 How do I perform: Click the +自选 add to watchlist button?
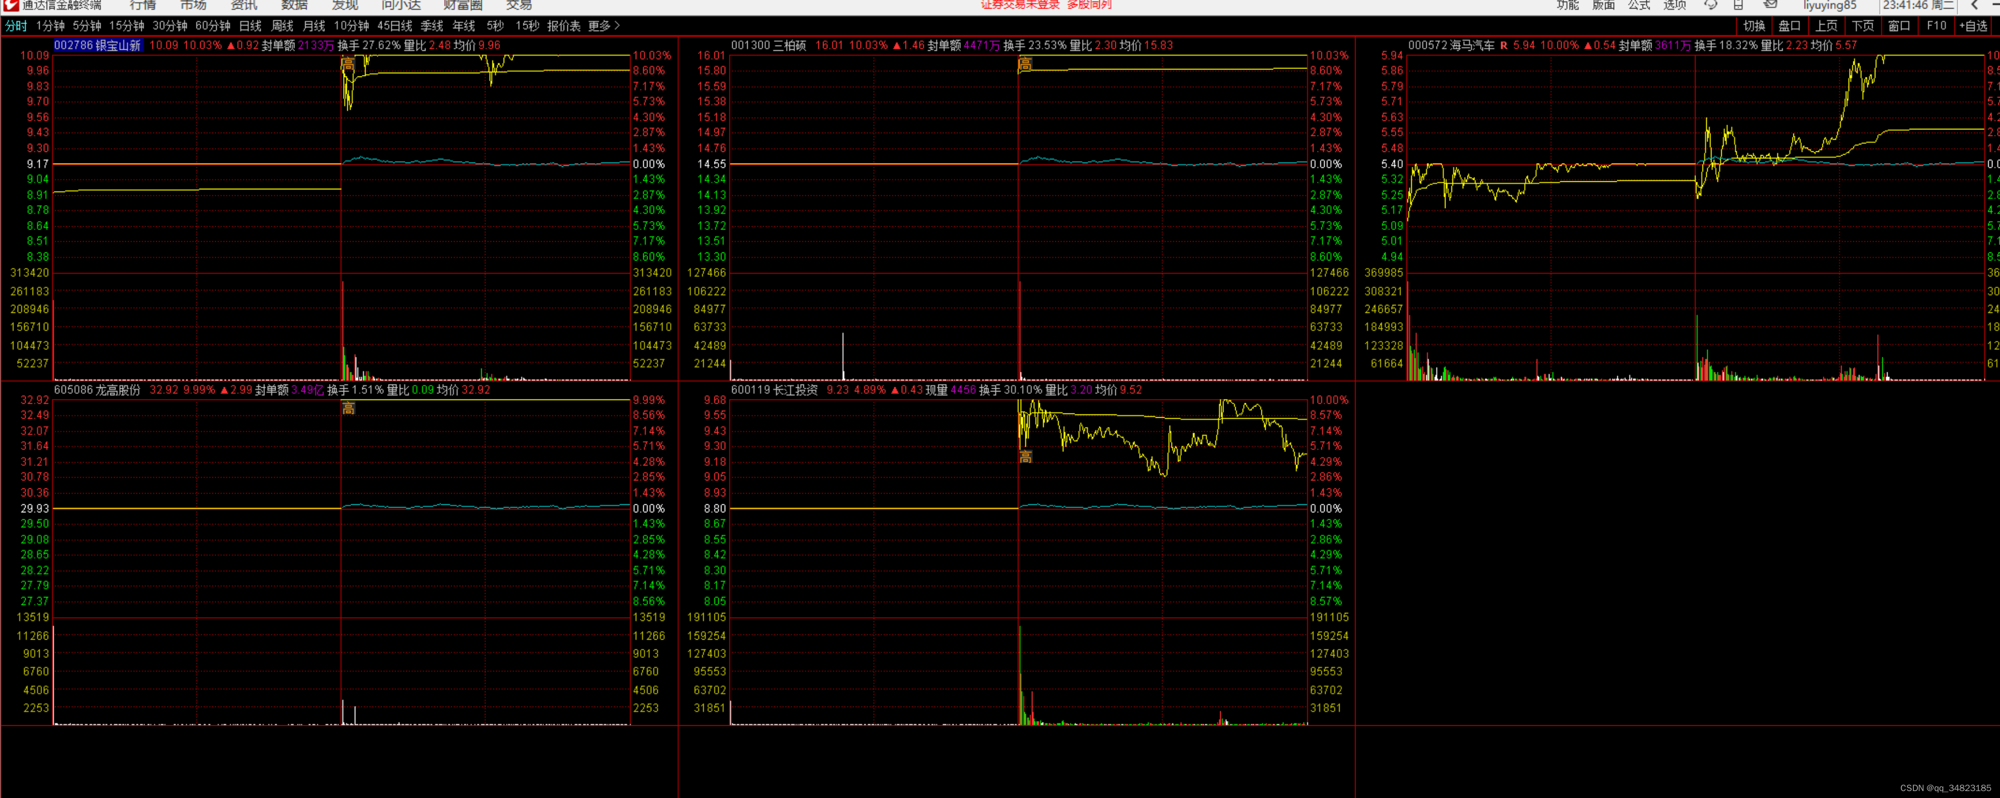1973,26
